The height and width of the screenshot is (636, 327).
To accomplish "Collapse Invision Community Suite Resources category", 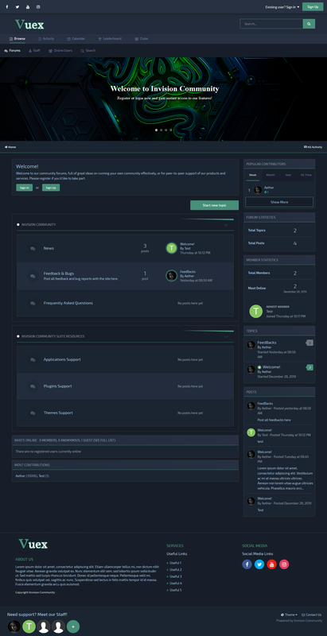I will [227, 336].
